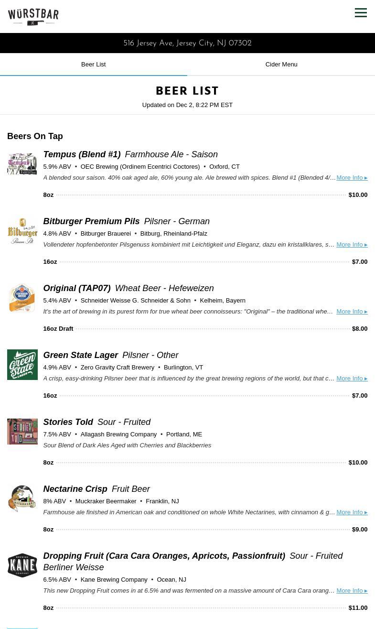Open the Stories Told beer title
The height and width of the screenshot is (629, 375).
pos(68,422)
